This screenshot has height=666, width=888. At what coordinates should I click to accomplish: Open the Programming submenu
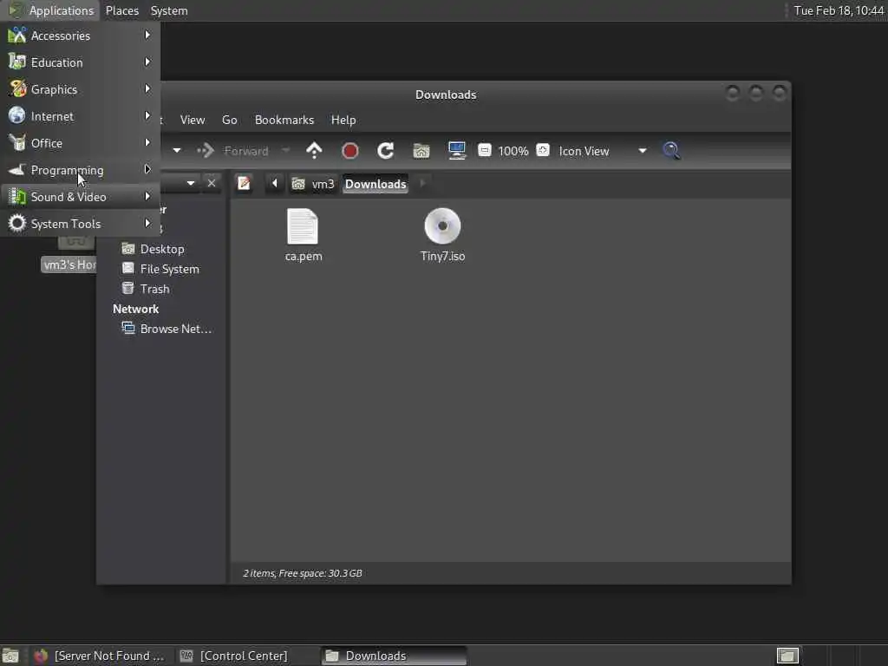tap(80, 170)
